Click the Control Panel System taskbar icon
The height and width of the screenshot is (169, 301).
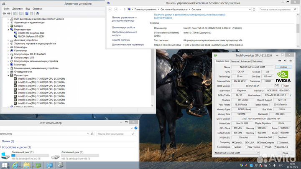[49, 165]
